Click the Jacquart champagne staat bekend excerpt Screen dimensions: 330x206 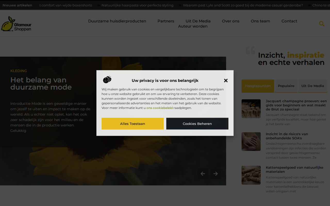tap(296, 119)
